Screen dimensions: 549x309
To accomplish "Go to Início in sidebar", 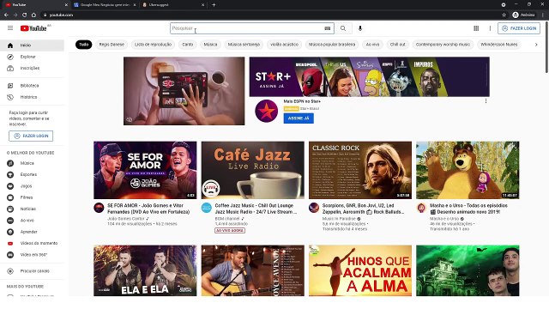I will point(32,45).
